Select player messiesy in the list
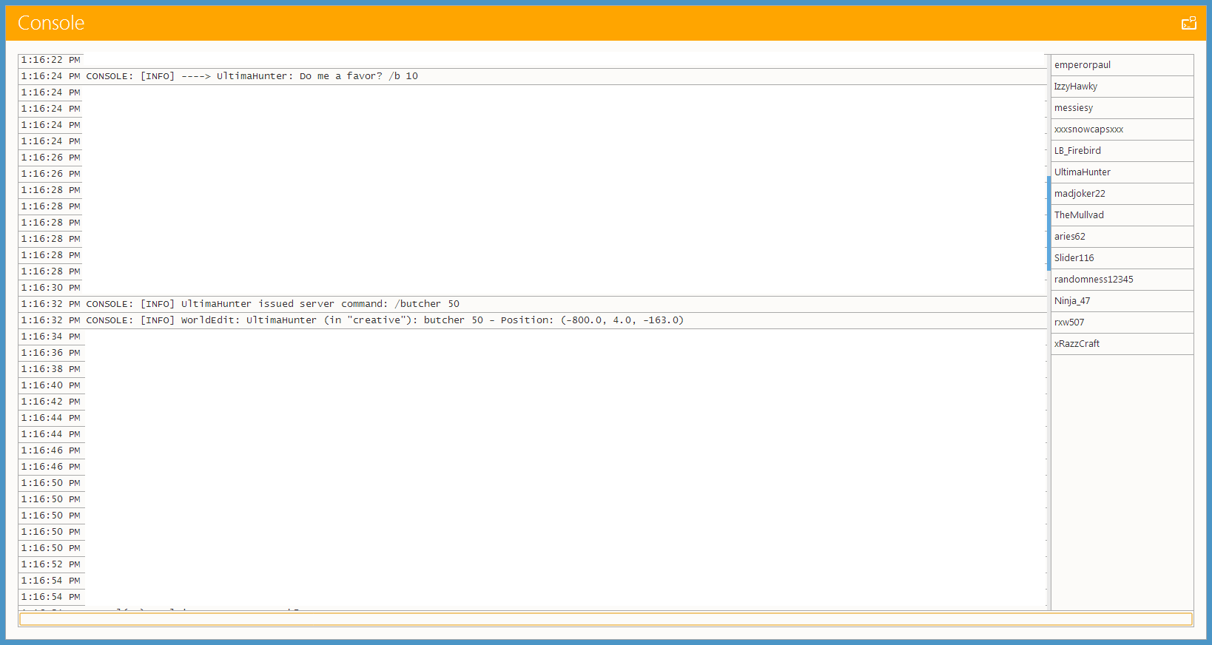1212x645 pixels. (x=1122, y=108)
